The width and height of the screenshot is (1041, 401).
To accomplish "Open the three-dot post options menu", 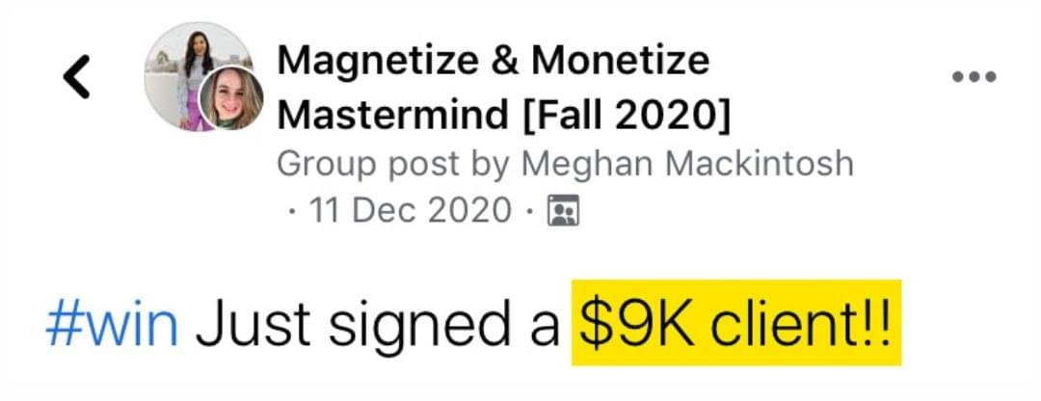I will 974,77.
